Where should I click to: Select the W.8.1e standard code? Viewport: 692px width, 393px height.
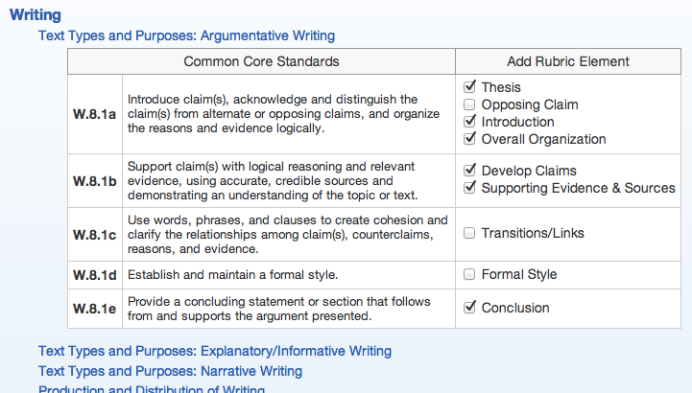(x=95, y=308)
